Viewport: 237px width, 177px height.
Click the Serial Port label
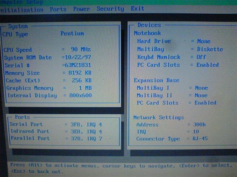[x=26, y=124]
